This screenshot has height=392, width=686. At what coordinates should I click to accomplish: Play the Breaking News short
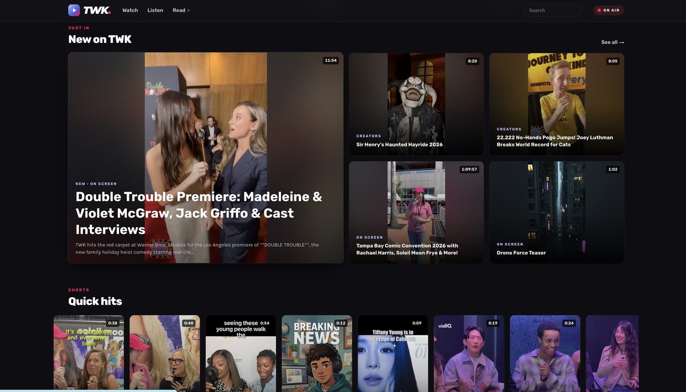pyautogui.click(x=317, y=353)
